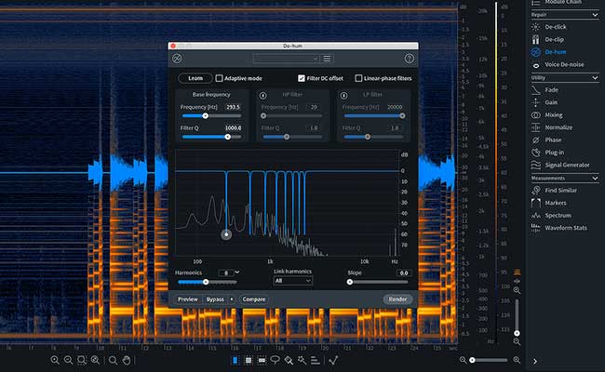The width and height of the screenshot is (605, 372).
Task: Select Normalize in the Utility list
Action: tap(560, 127)
